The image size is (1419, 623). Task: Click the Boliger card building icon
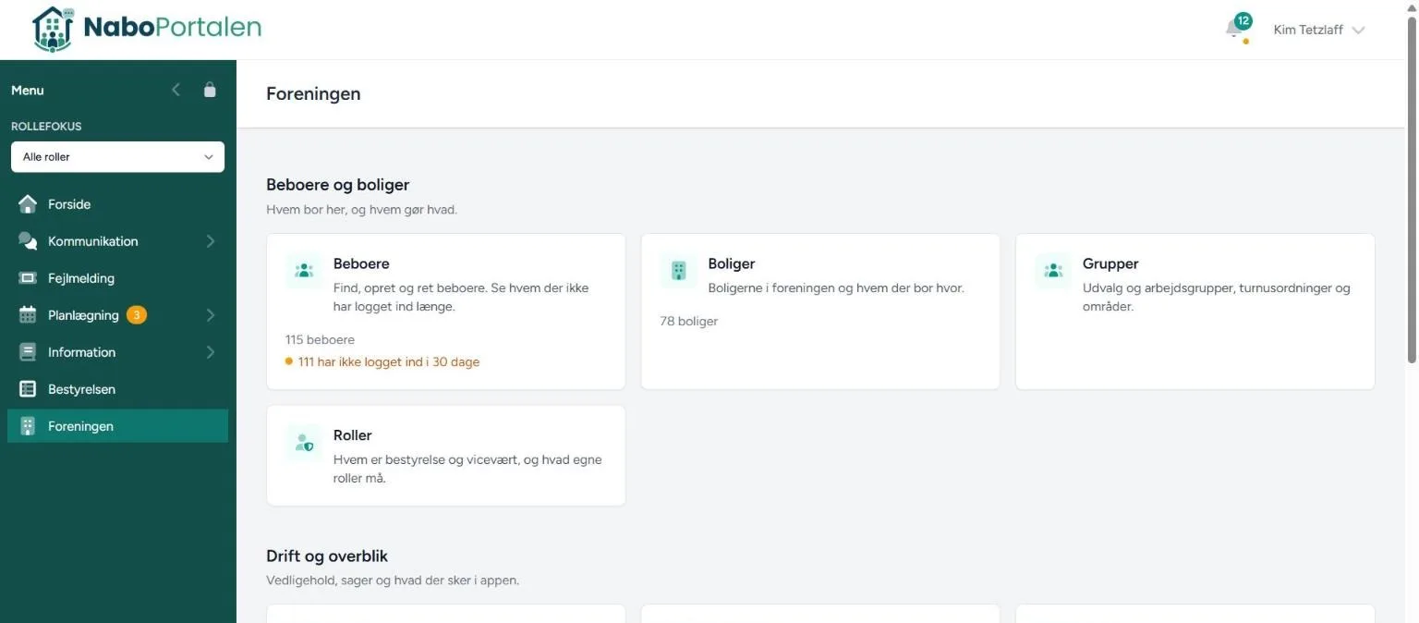coord(679,271)
